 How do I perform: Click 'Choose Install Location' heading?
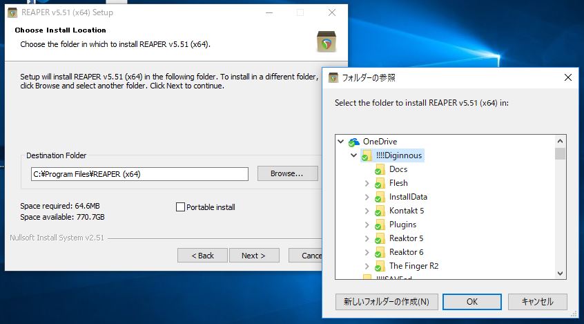click(x=60, y=30)
